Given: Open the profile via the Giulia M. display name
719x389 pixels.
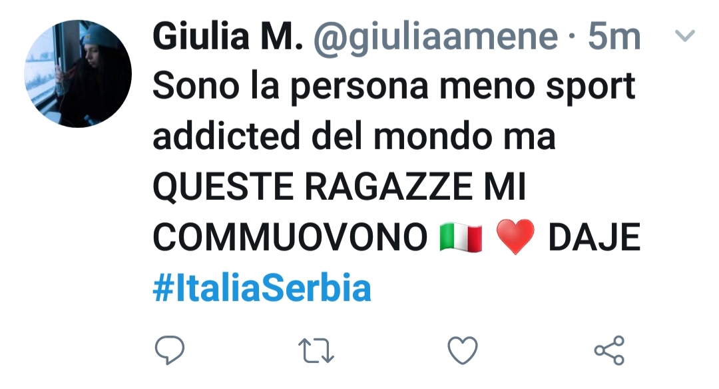Looking at the screenshot, I should click(x=228, y=37).
